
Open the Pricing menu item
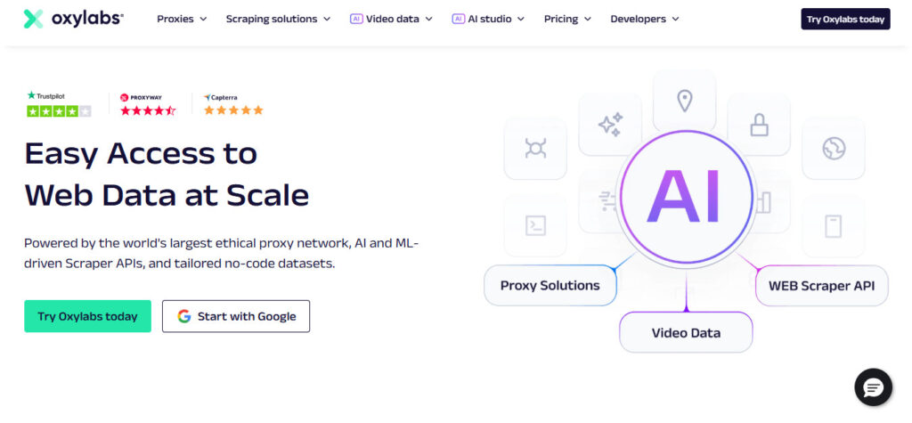(x=567, y=19)
